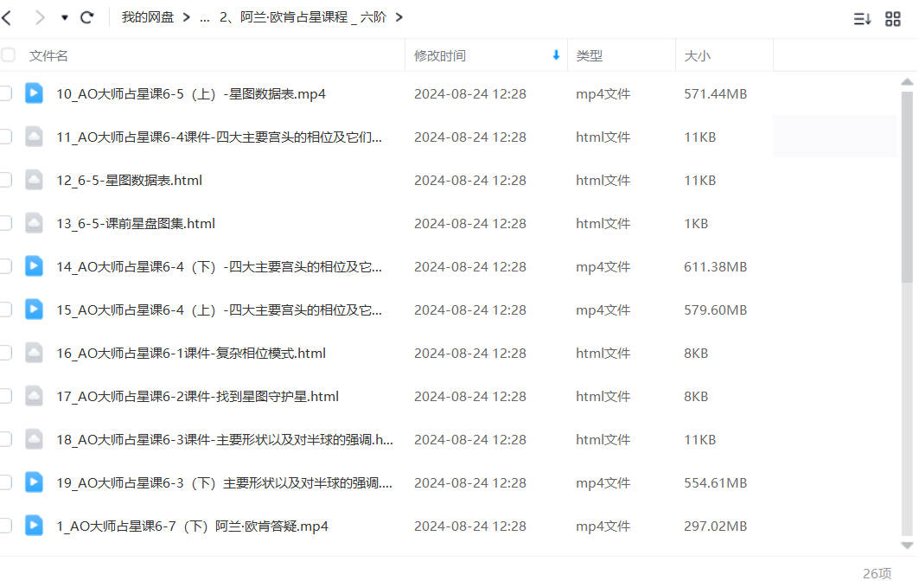Open the collapsed path ellipsis

pyautogui.click(x=205, y=19)
